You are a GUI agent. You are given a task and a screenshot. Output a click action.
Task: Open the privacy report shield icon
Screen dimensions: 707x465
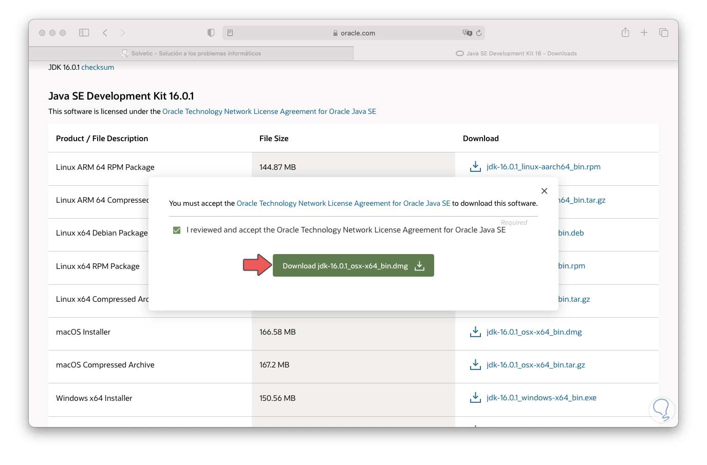point(211,33)
